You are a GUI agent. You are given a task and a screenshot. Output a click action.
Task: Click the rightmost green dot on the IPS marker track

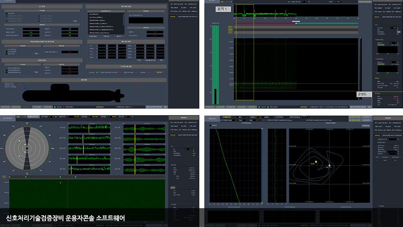76,177
